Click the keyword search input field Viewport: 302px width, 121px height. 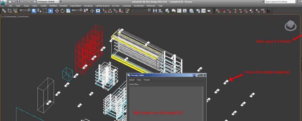point(278,2)
